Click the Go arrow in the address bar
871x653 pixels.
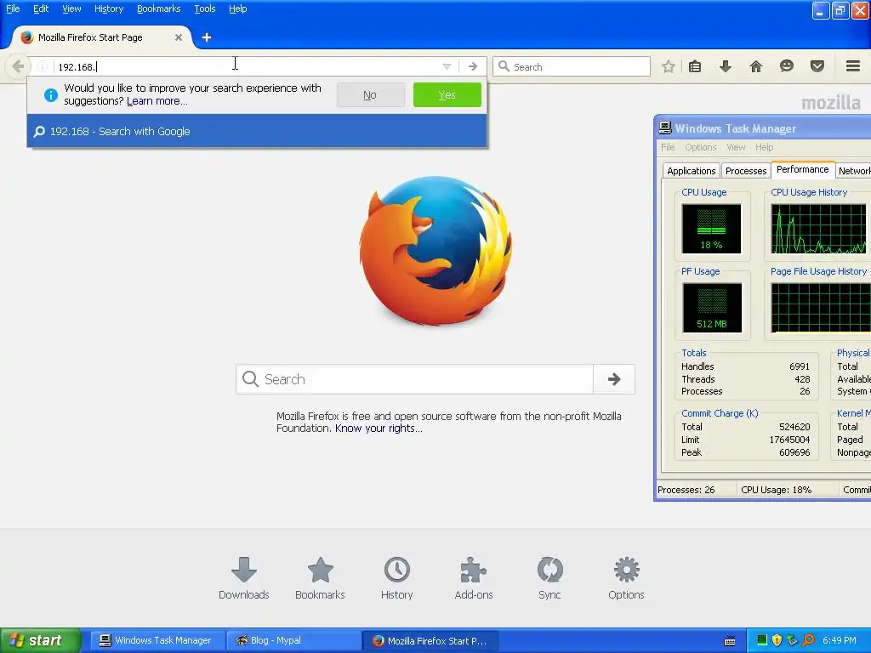(x=473, y=66)
